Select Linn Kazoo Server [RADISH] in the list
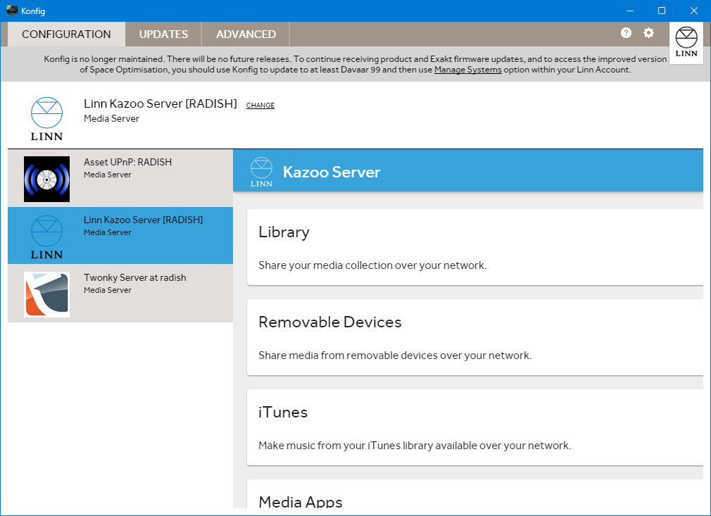 click(120, 236)
